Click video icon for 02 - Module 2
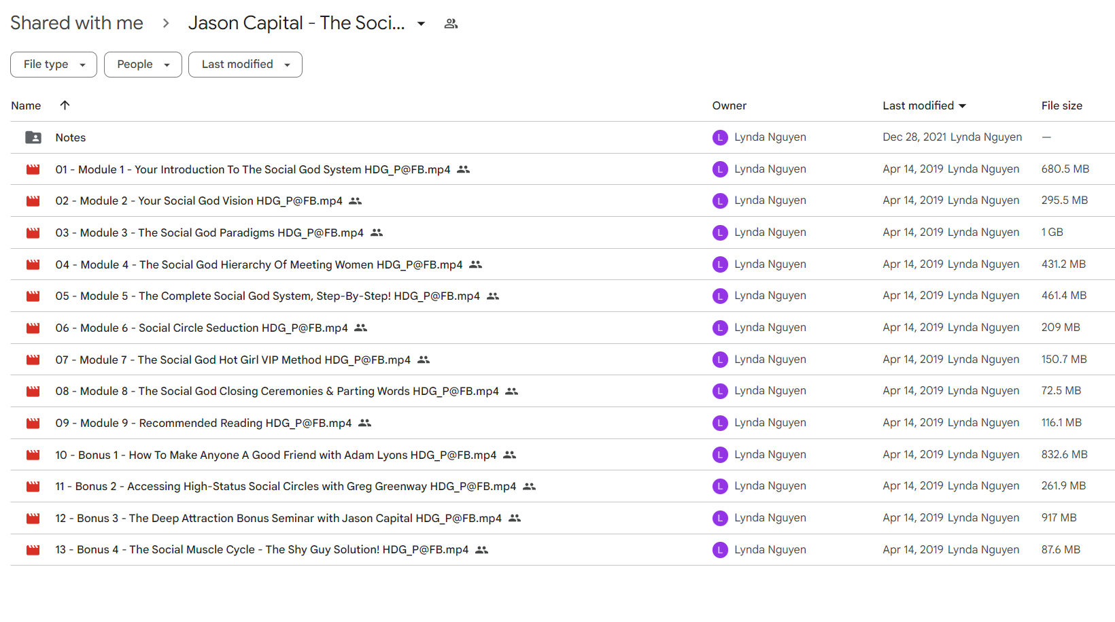 (33, 201)
